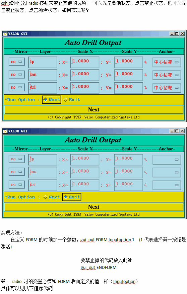The image size is (187, 294).
Task: Click copyright line in lower window
Action: [93, 214]
